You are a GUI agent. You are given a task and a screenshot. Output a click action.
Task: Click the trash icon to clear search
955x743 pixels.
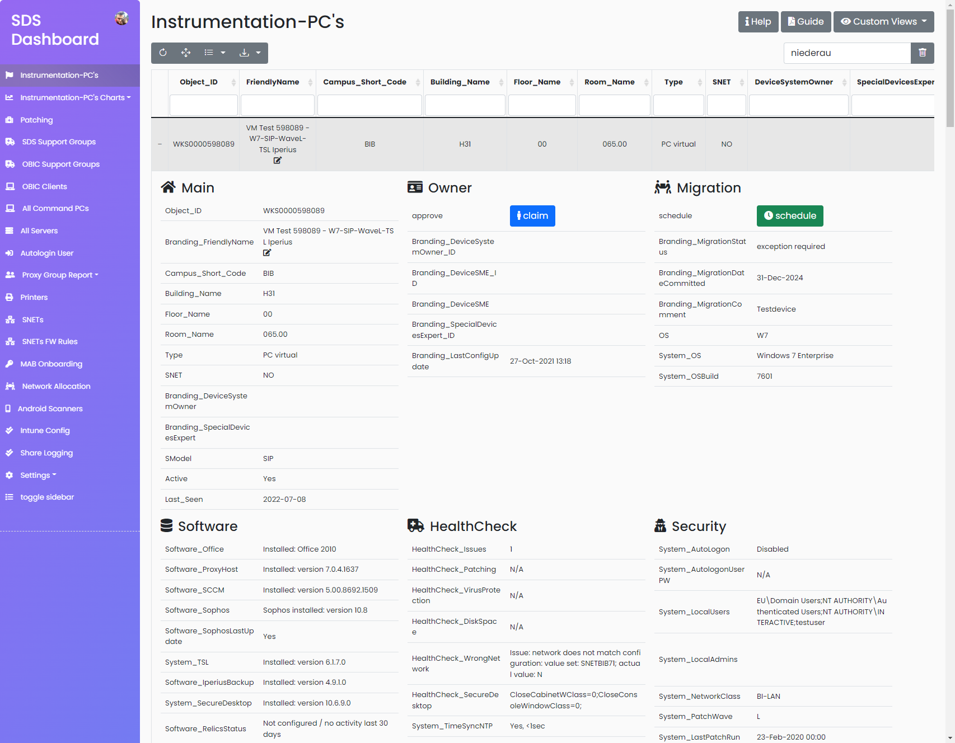point(923,53)
